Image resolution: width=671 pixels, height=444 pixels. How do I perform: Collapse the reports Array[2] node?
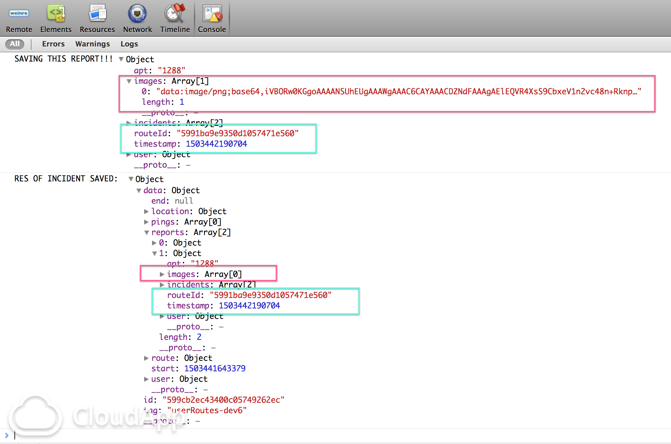click(x=146, y=232)
